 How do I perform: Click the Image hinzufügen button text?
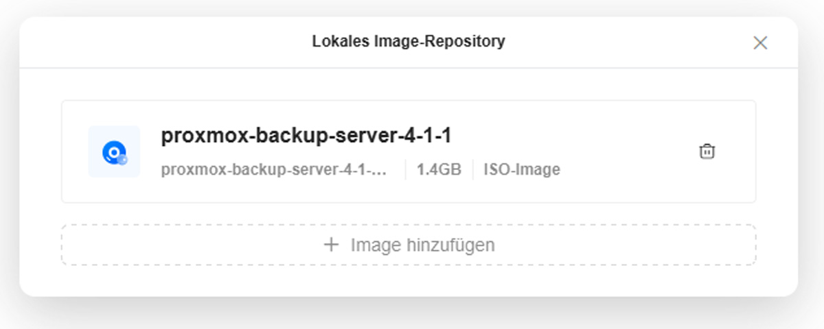click(422, 245)
